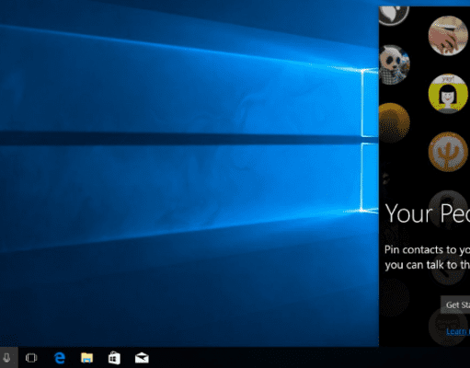
Task: Select the golden blurred contact avatar
Action: pyautogui.click(x=395, y=122)
